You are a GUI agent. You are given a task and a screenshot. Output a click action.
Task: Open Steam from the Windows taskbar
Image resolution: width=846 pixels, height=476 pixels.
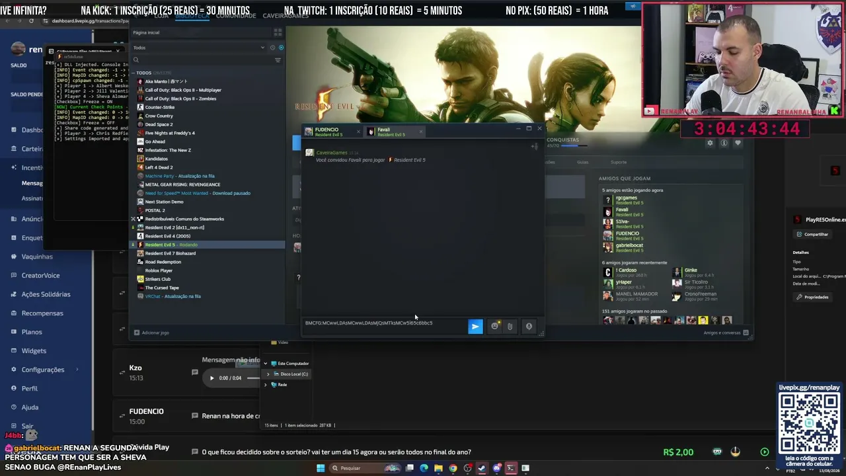pos(482,468)
